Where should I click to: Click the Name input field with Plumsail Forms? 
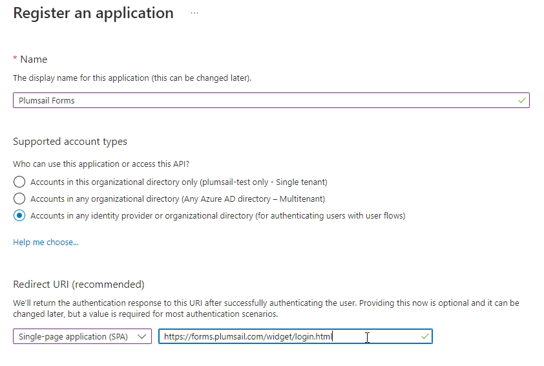(271, 100)
